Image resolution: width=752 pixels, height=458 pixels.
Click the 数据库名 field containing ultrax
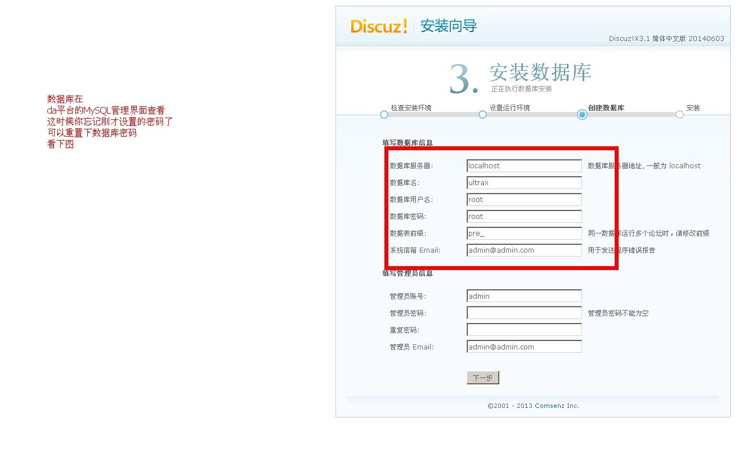(x=524, y=182)
